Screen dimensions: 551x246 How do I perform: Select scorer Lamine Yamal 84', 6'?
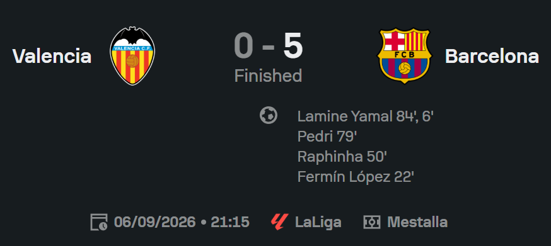click(366, 116)
